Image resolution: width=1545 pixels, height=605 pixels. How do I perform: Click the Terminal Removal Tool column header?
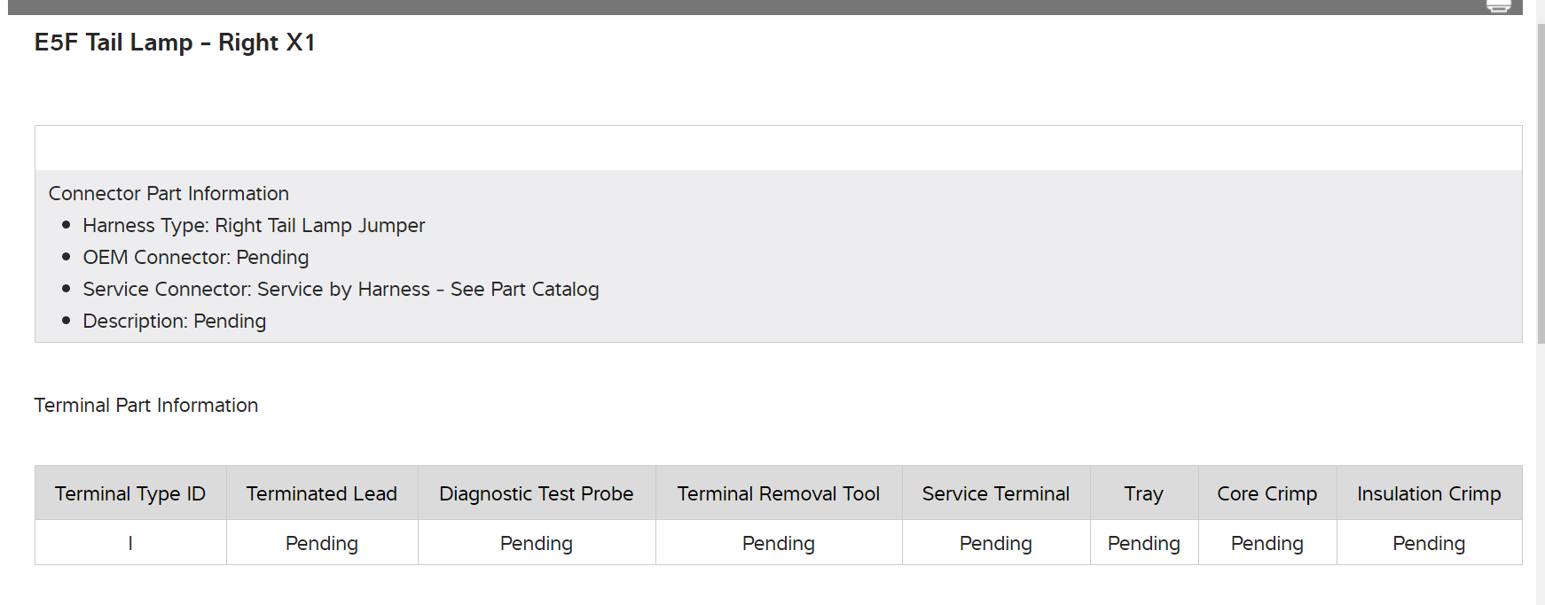779,493
